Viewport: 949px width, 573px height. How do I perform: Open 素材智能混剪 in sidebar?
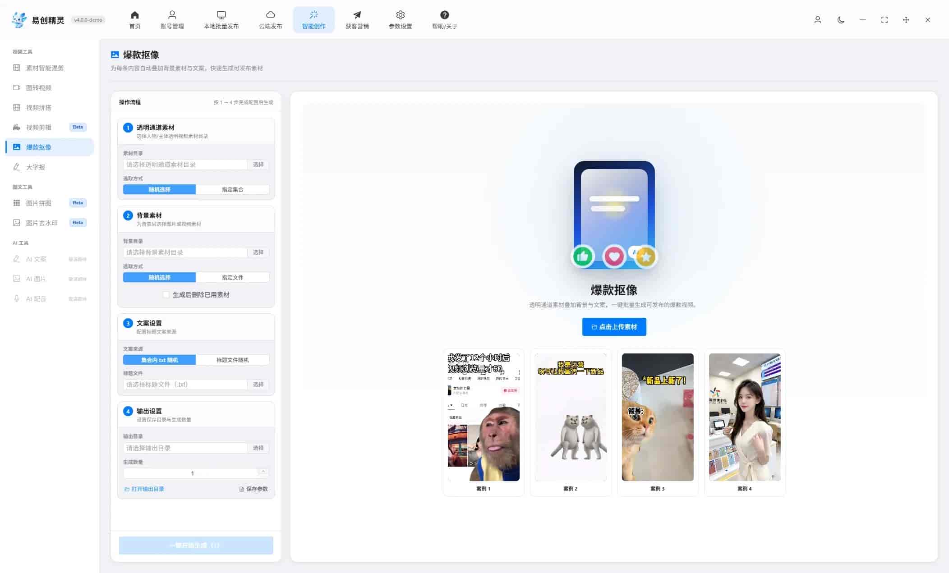tap(50, 68)
